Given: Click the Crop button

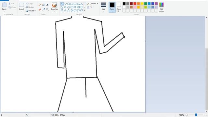Looking at the screenshot, I should click(x=29, y=4).
